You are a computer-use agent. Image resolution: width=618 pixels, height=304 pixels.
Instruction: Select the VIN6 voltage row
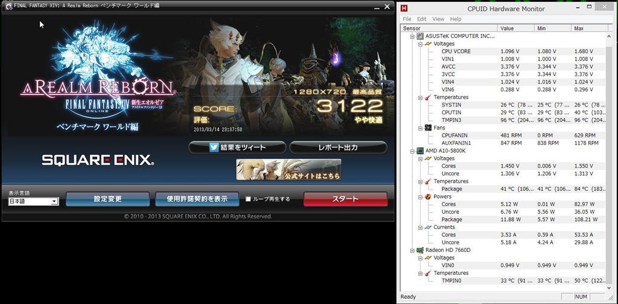coord(523,89)
